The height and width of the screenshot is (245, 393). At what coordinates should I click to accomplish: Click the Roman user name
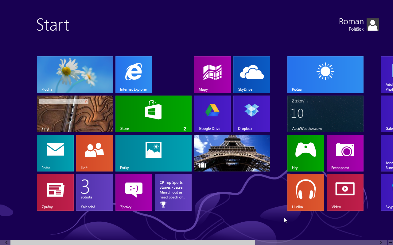351,21
